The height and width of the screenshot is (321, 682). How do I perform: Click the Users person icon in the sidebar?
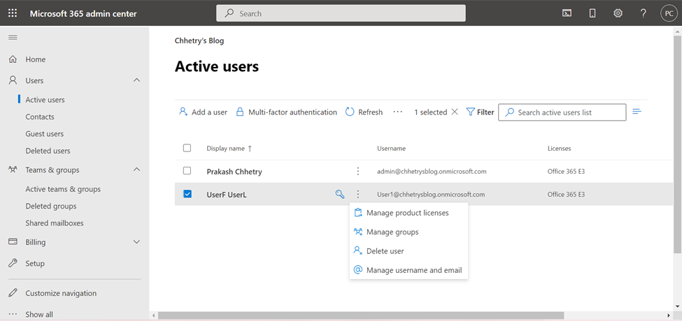(13, 81)
